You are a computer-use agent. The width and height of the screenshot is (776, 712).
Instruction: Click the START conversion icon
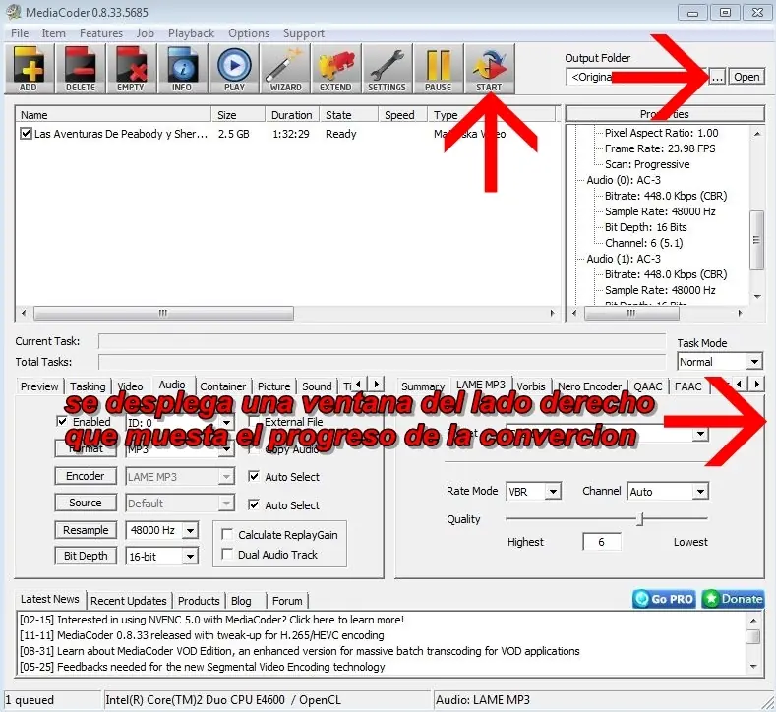(x=489, y=68)
